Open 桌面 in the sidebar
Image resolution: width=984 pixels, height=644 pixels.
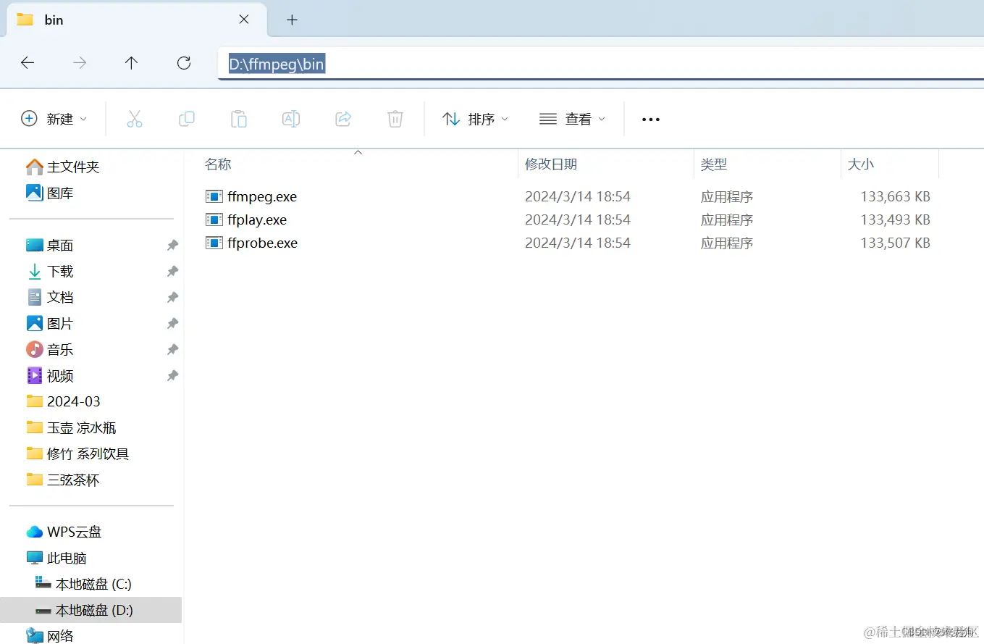click(x=50, y=246)
